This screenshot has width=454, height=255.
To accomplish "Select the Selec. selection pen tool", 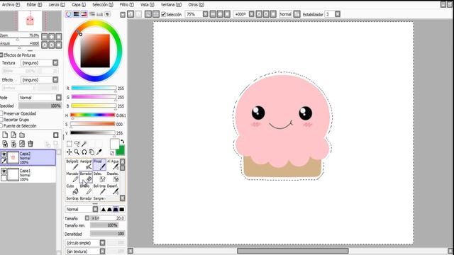I will click(x=99, y=177).
